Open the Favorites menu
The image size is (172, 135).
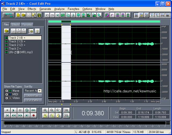(73, 9)
